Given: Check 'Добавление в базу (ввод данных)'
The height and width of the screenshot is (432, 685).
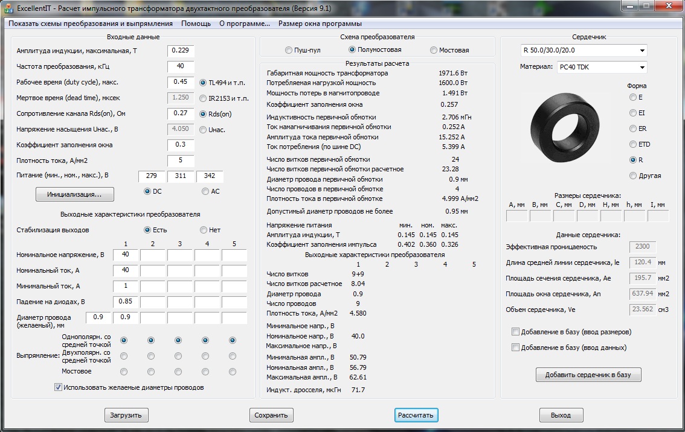Looking at the screenshot, I should (x=515, y=348).
